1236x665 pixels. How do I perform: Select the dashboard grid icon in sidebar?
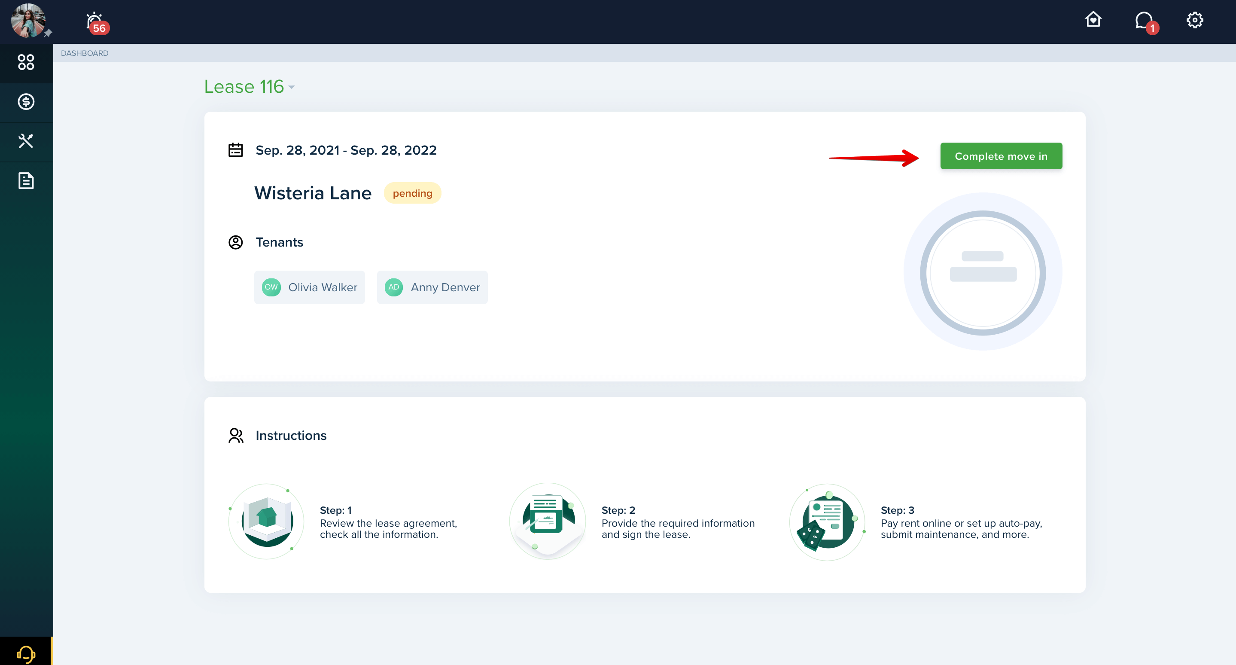click(26, 62)
